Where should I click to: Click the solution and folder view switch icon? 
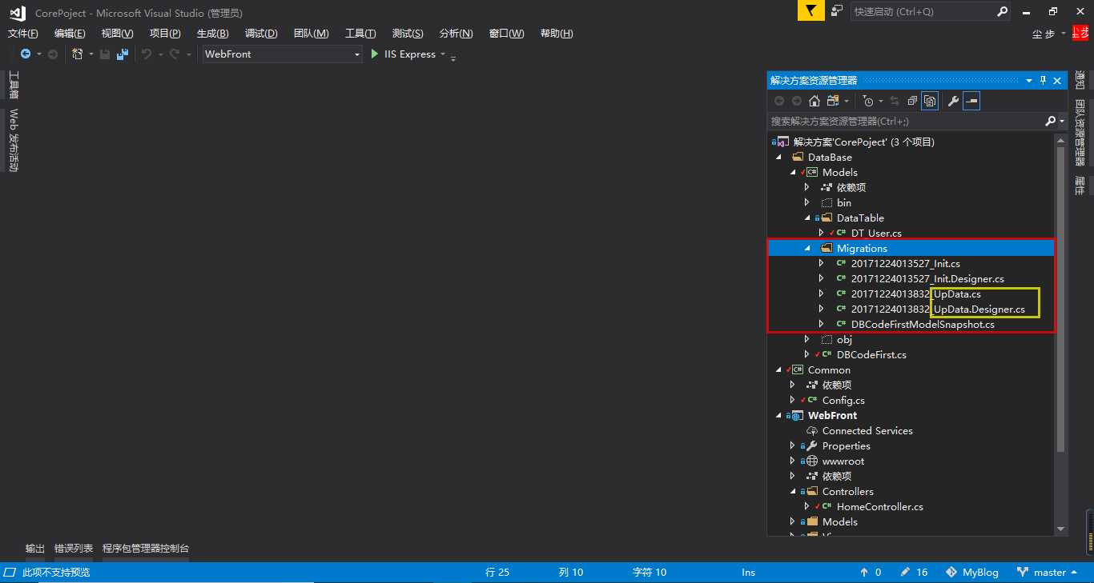click(x=834, y=101)
